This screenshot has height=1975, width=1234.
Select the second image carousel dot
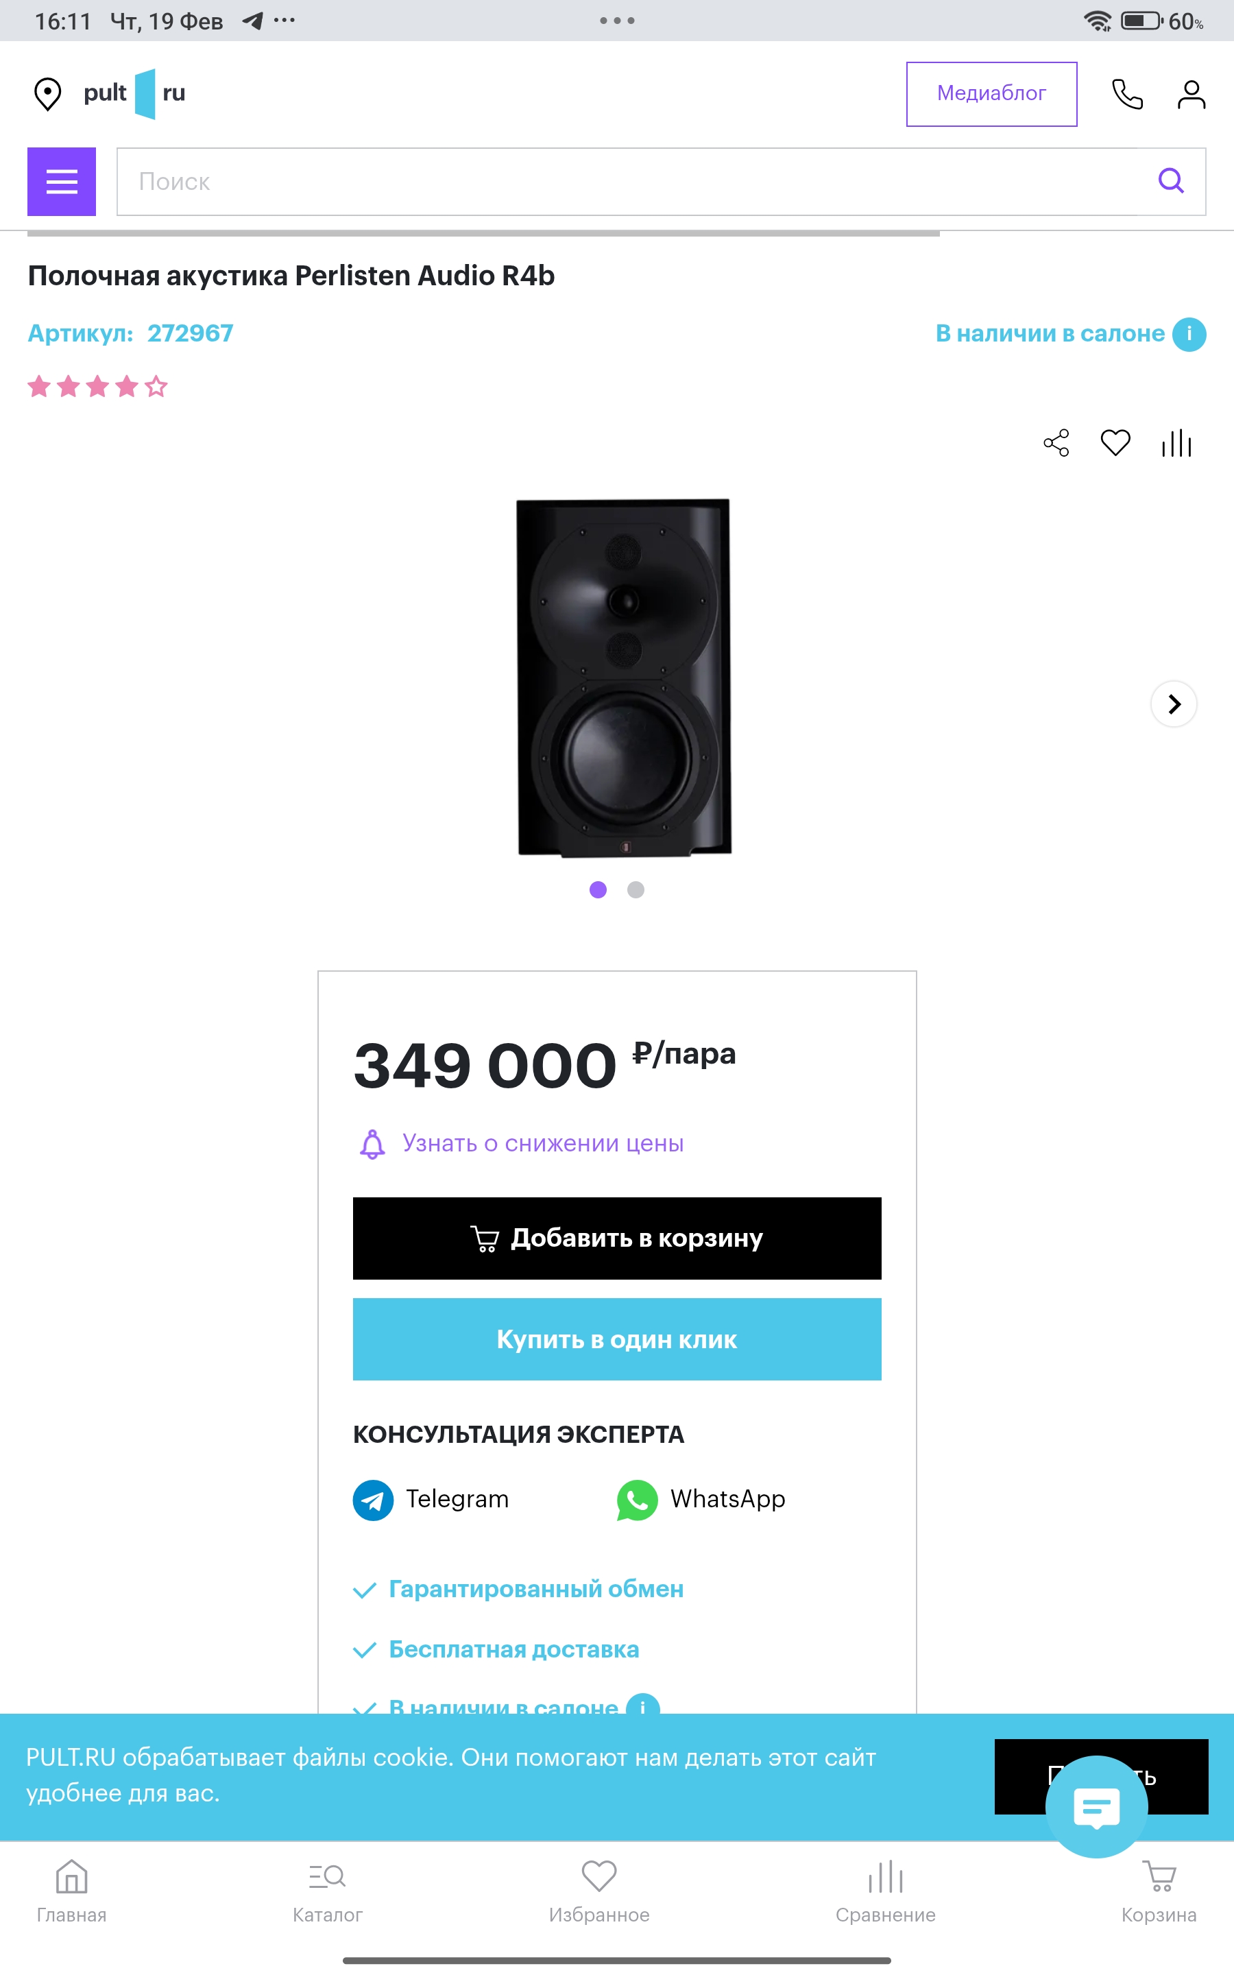coord(636,889)
